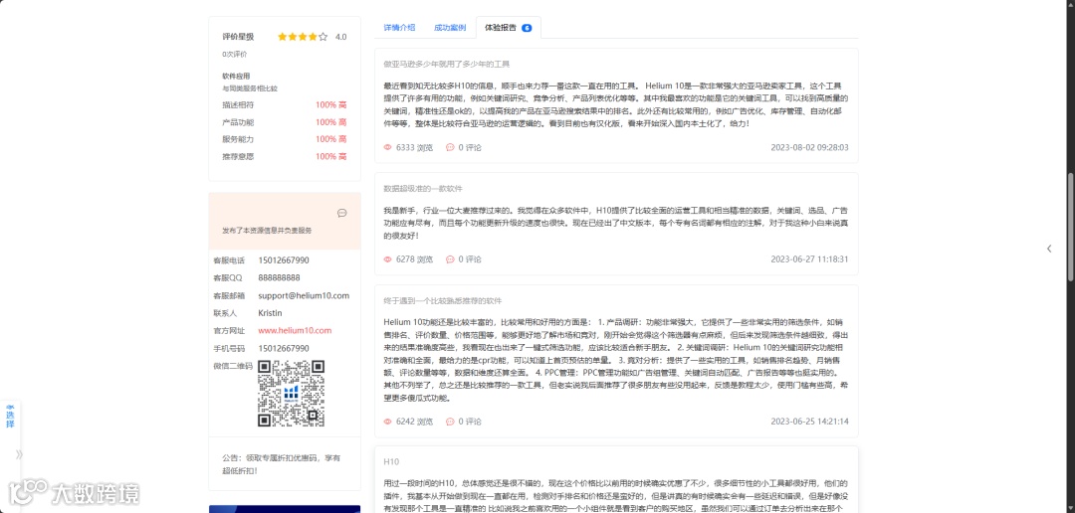Viewport: 1075px width, 513px height.
Task: Click the support@helium10.com email address
Action: pyautogui.click(x=304, y=296)
